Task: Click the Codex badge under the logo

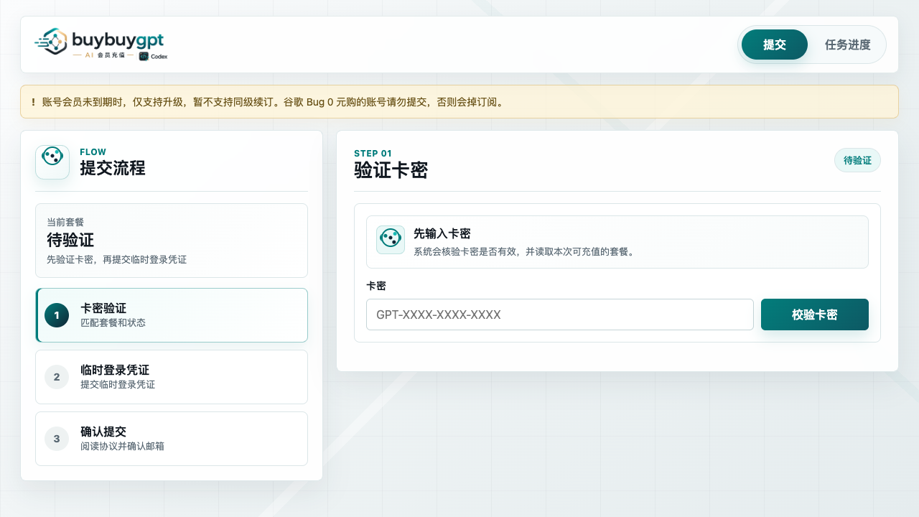Action: tap(153, 56)
